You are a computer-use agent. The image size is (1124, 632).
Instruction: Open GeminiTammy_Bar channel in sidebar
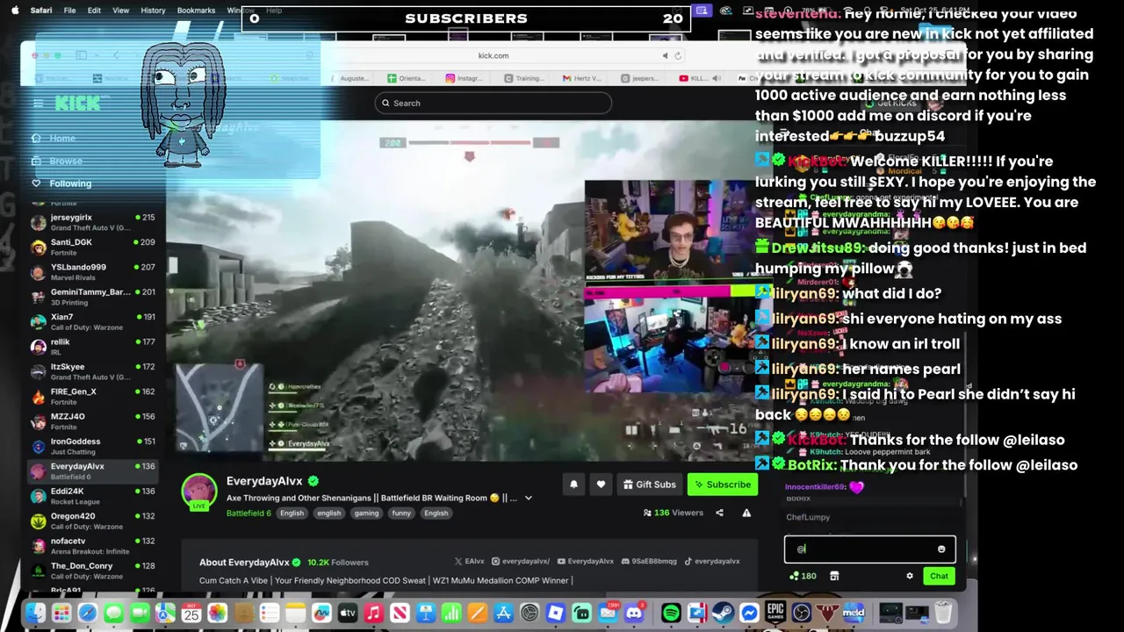(x=92, y=297)
